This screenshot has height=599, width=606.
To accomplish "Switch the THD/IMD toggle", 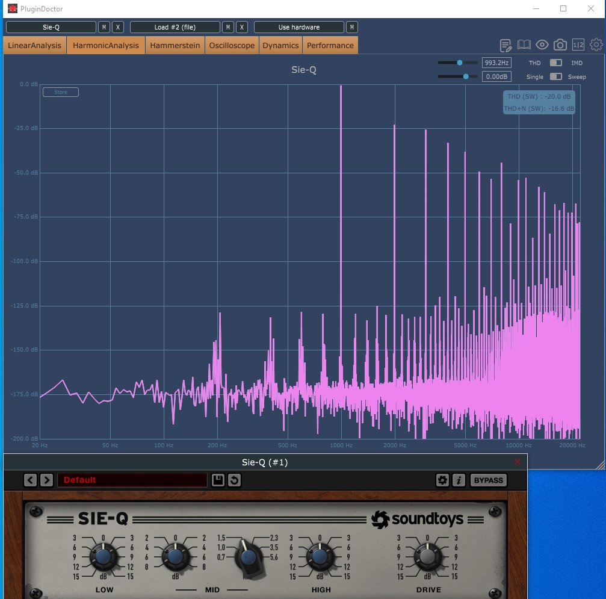I will tap(556, 63).
